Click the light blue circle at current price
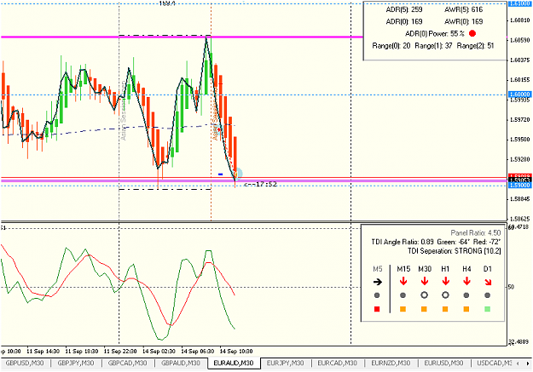This screenshot has height=372, width=533. click(239, 174)
